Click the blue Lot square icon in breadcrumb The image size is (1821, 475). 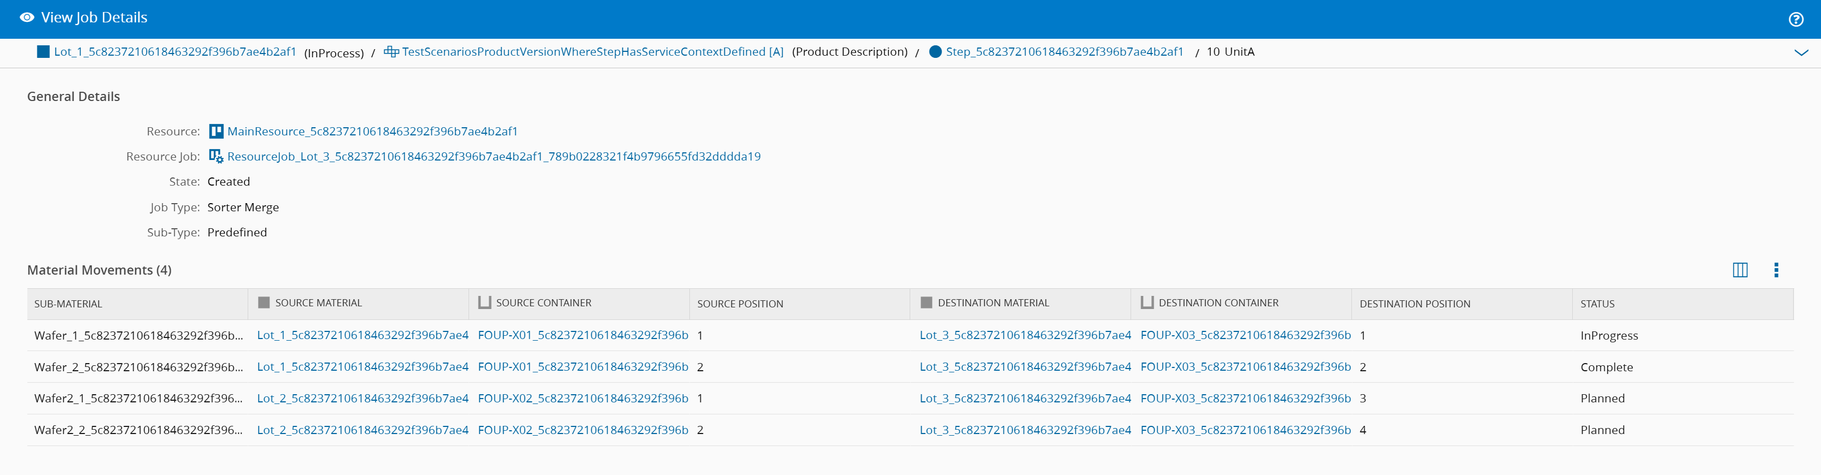[x=43, y=51]
